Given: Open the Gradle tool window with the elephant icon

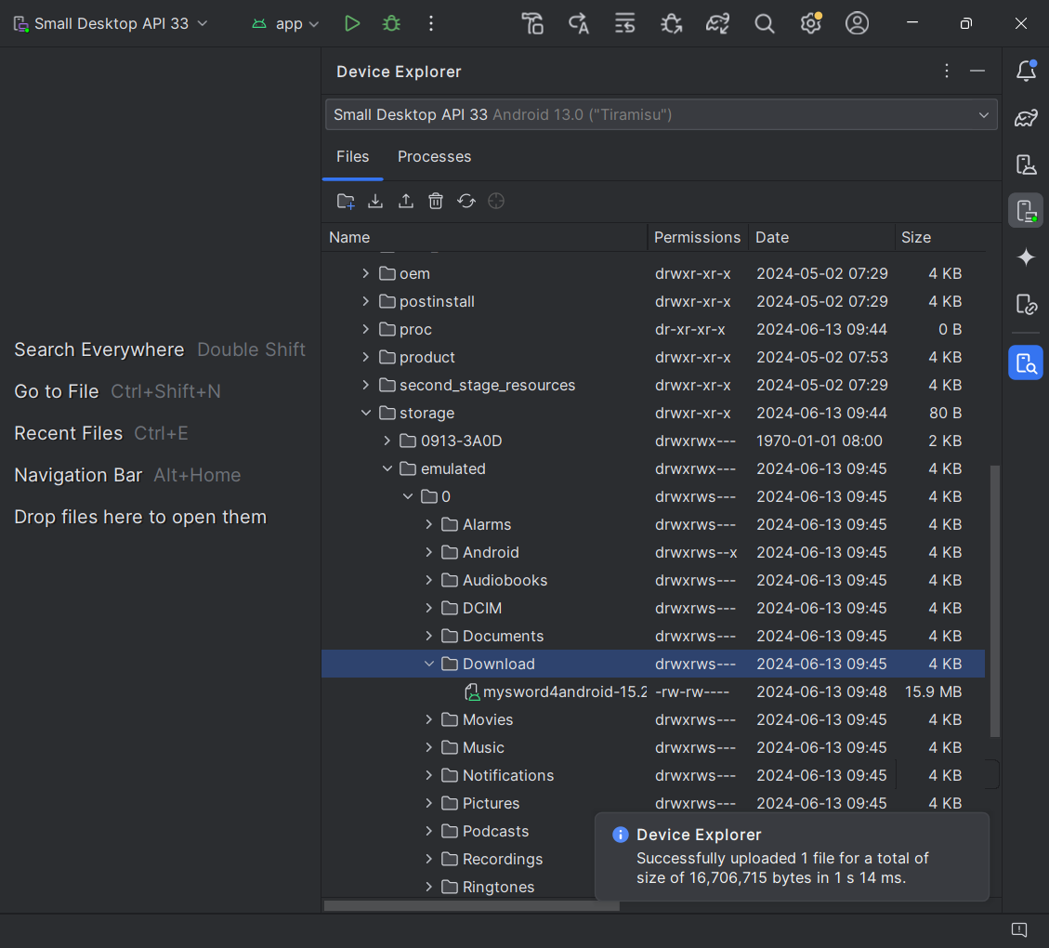Looking at the screenshot, I should [1026, 118].
